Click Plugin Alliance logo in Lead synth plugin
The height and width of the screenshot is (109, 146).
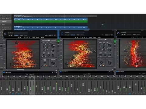click(64, 72)
